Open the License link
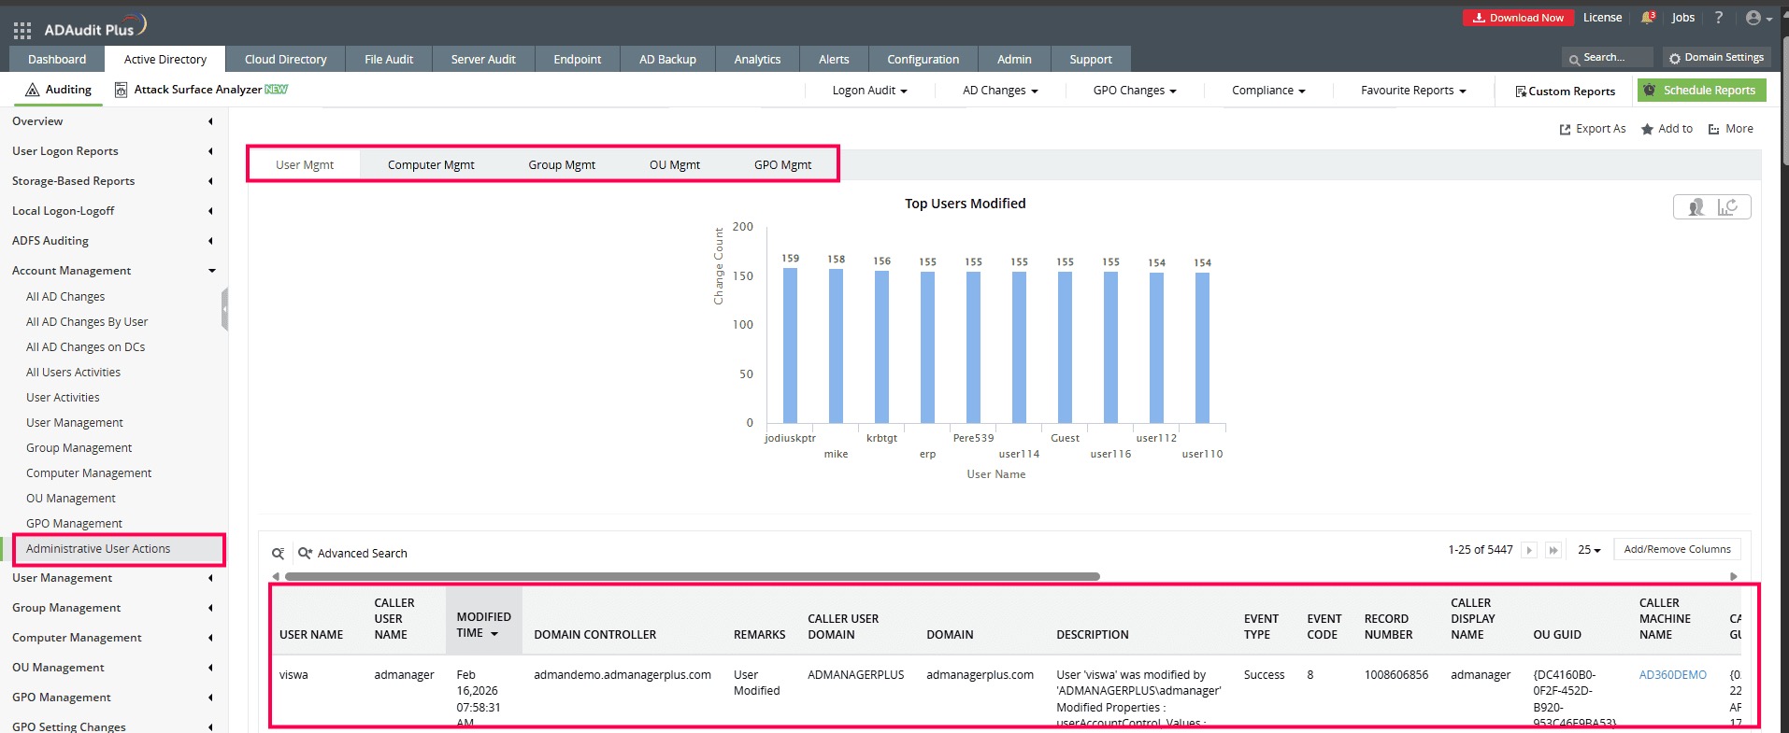The width and height of the screenshot is (1789, 733). pos(1602,18)
